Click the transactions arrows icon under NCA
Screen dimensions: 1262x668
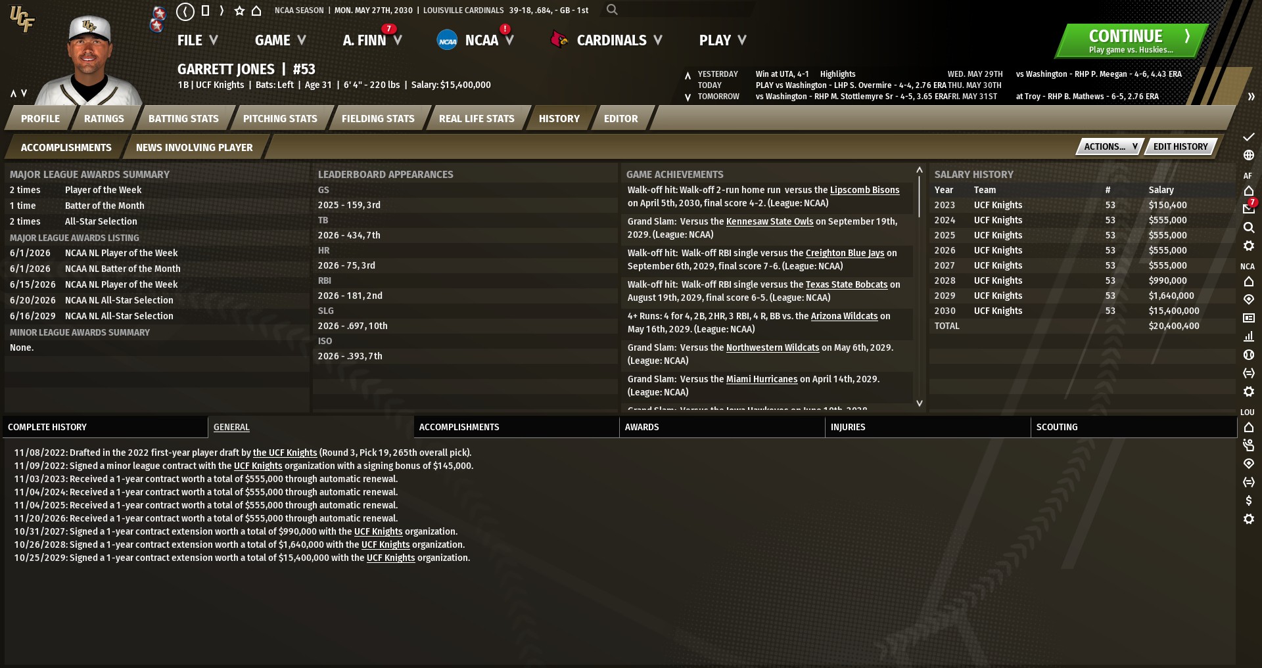pos(1249,373)
